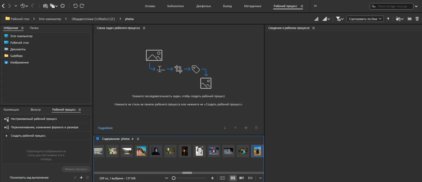422x182 pixels.
Task: Click the thumbnail quality options icon
Action: click(x=326, y=19)
